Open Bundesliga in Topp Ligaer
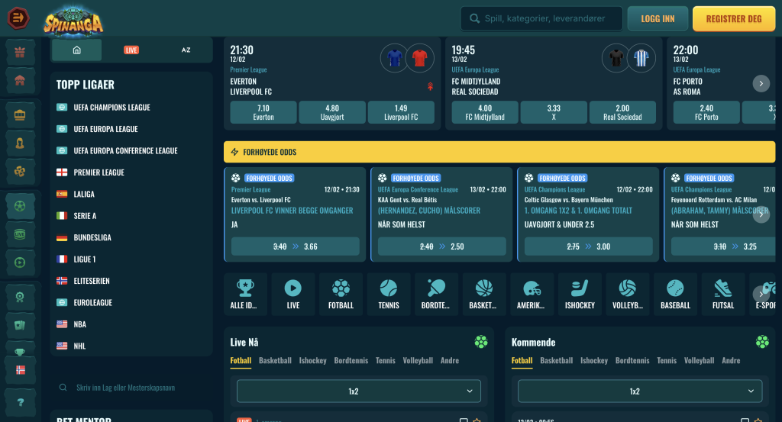The width and height of the screenshot is (782, 422). 92,237
